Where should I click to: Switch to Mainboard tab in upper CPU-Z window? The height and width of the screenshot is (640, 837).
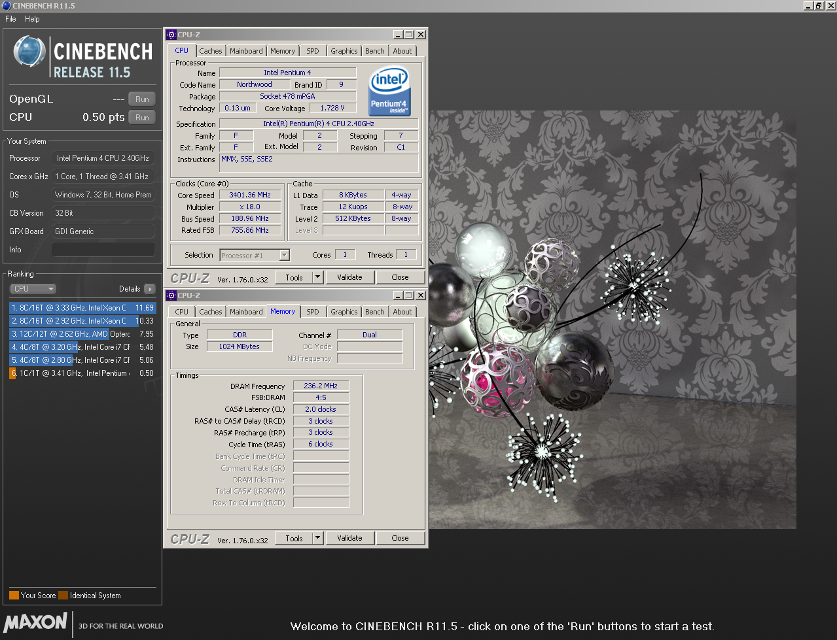(246, 51)
